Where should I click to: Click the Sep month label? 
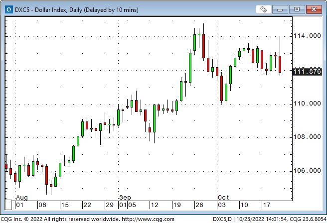125,197
